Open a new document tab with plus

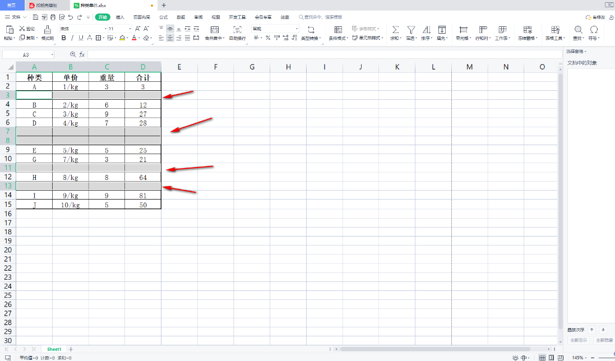point(164,6)
